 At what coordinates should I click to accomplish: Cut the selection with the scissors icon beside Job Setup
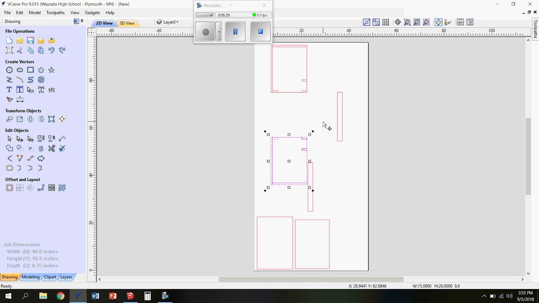[20, 50]
